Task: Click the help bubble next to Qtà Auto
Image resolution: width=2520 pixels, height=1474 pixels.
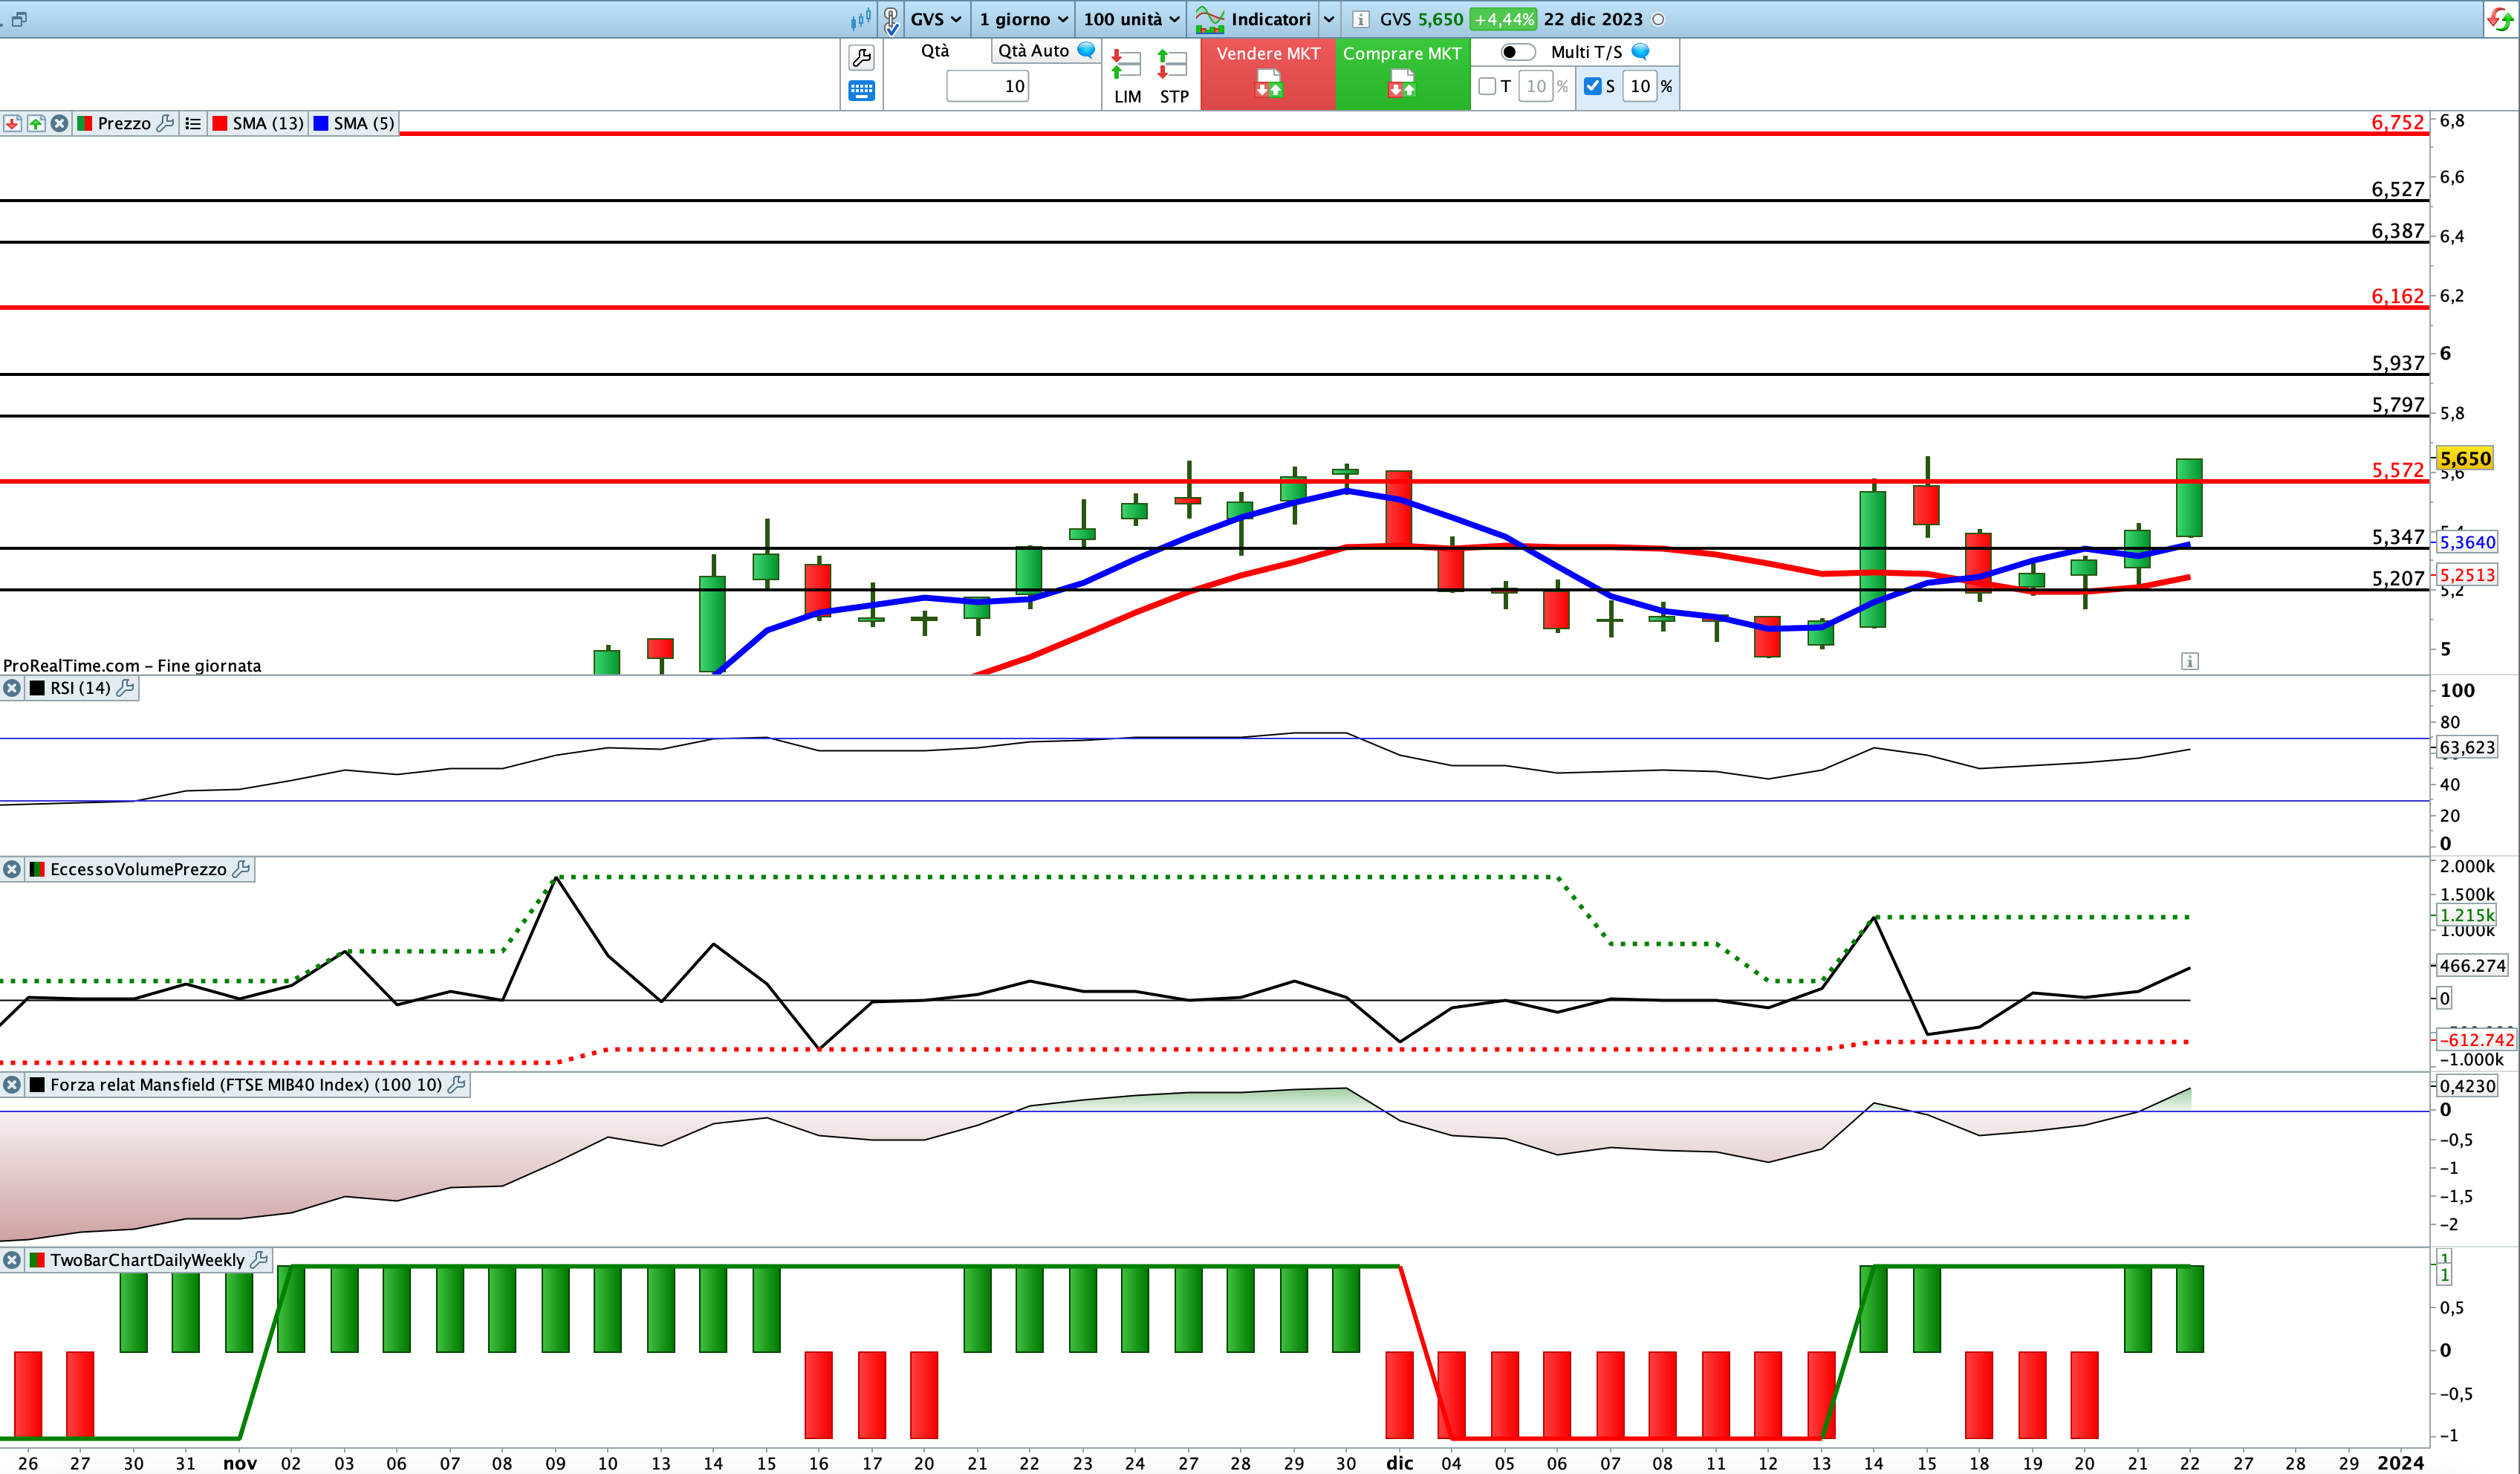Action: [x=1086, y=50]
